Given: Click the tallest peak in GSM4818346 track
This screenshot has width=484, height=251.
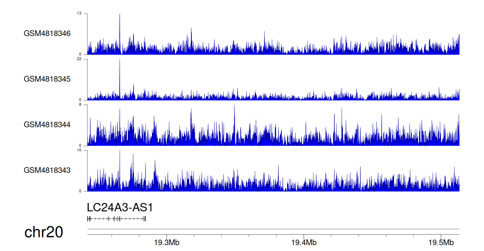Looking at the screenshot, I should 120,15.
